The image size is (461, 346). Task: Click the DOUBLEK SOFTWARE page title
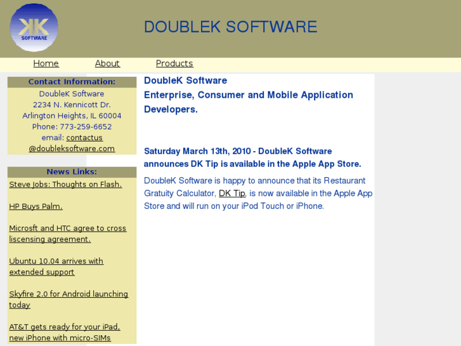tap(231, 27)
